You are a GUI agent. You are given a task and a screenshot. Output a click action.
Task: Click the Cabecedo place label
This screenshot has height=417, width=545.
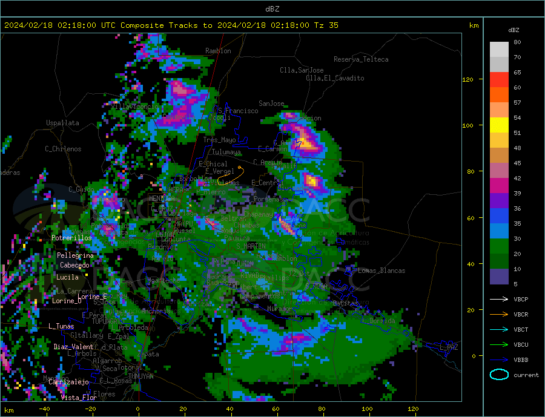pos(74,265)
